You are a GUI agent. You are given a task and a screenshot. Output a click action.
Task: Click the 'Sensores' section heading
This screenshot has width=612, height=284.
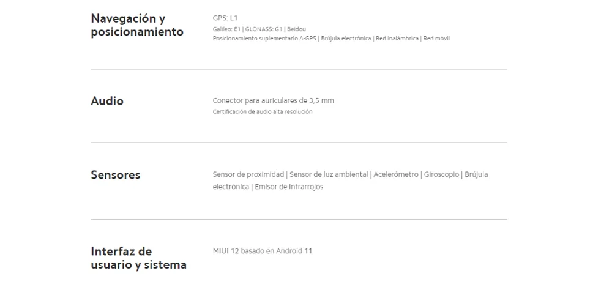click(x=116, y=175)
